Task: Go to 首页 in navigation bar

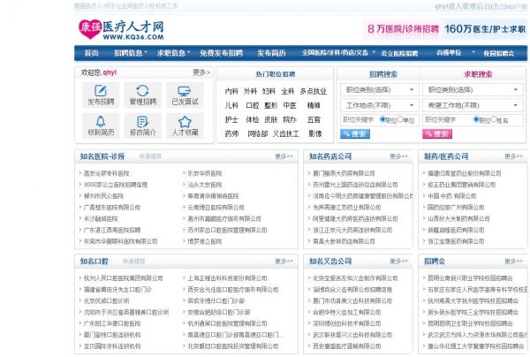Action: 91,53
